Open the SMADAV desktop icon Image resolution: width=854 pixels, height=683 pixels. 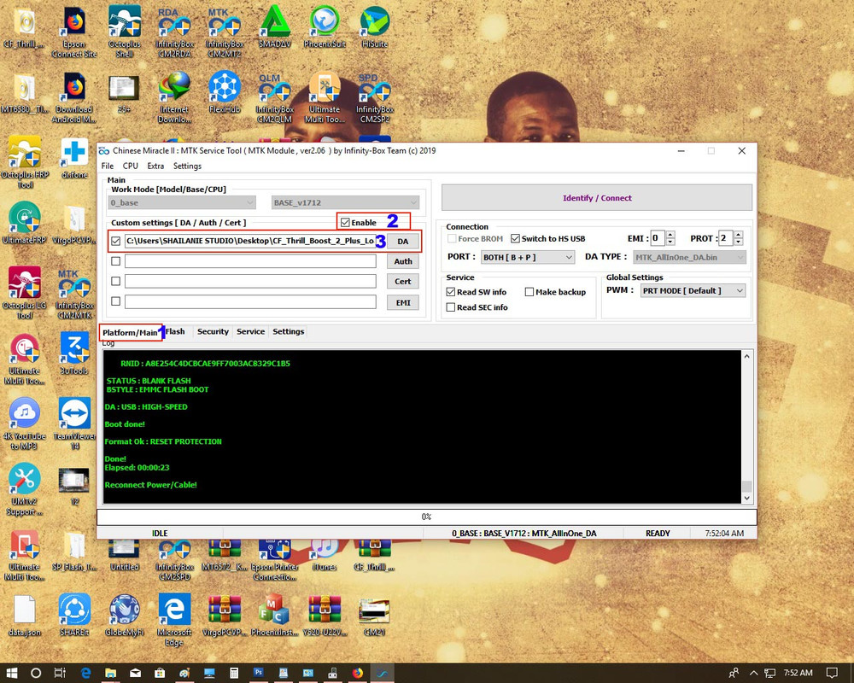tap(275, 26)
